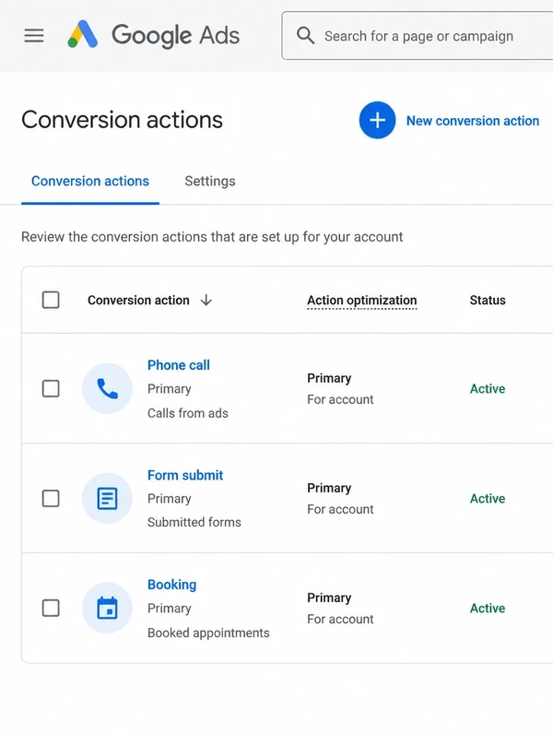Open the Form submit conversion action
The width and height of the screenshot is (553, 734).
point(185,475)
